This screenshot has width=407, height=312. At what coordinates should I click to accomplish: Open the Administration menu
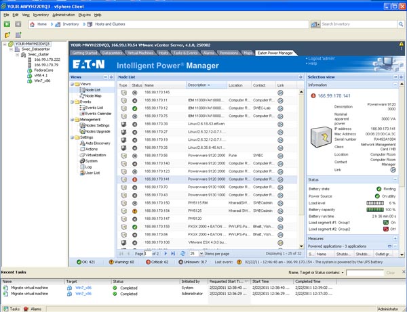pyautogui.click(x=64, y=15)
